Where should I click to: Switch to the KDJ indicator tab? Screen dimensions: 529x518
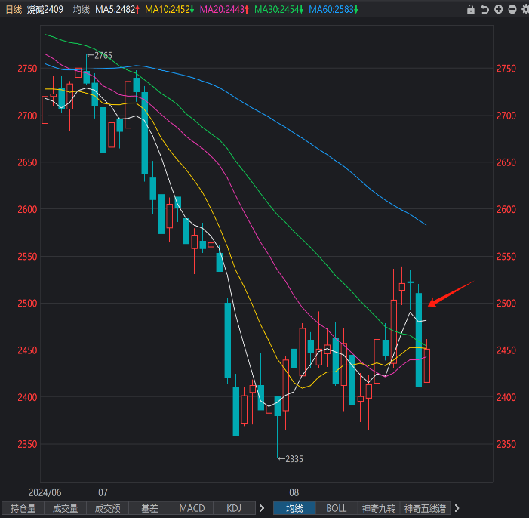234,508
